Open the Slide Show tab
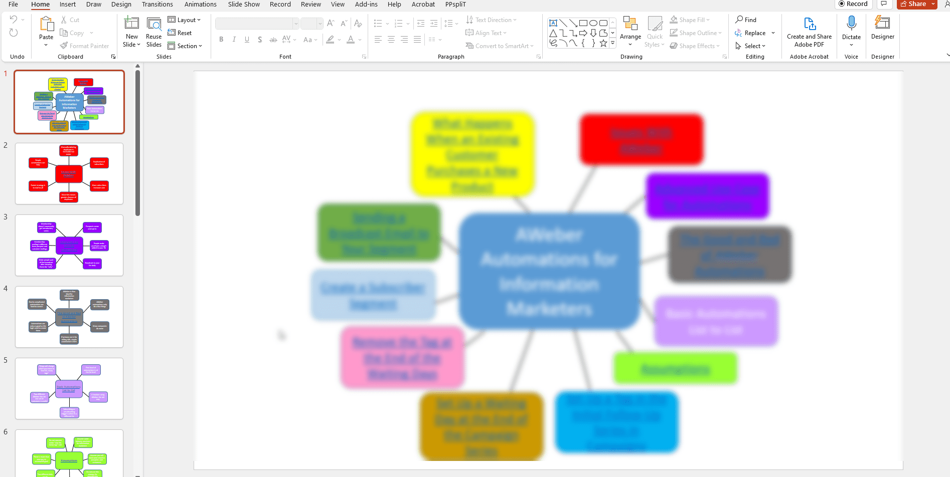Image resolution: width=950 pixels, height=477 pixels. [244, 5]
